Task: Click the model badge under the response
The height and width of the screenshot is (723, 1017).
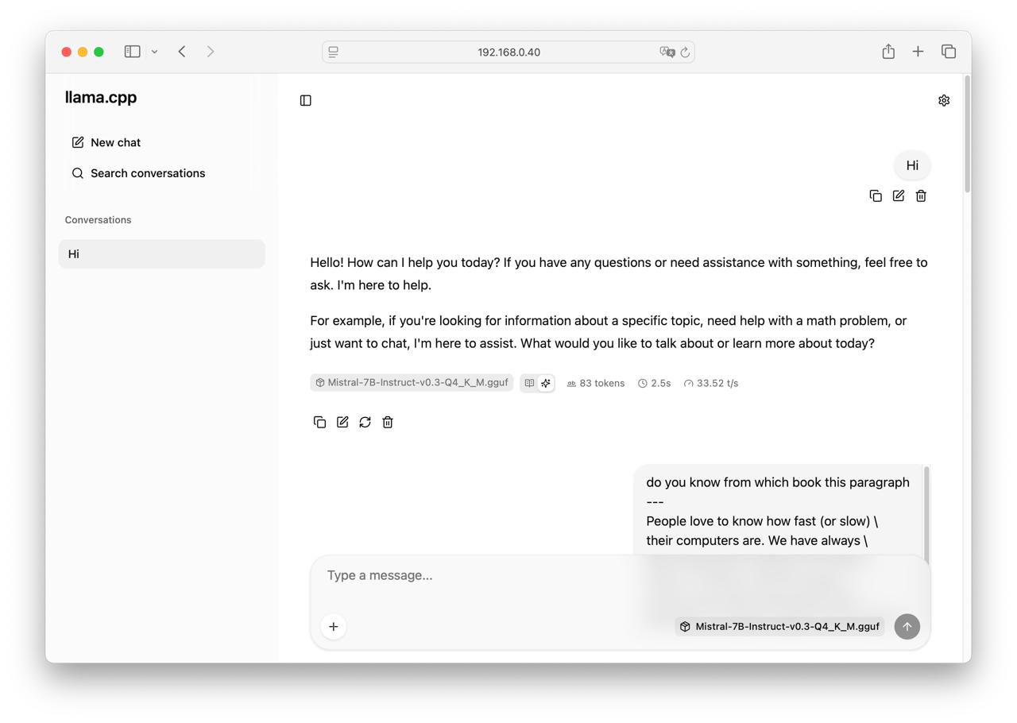Action: tap(412, 383)
